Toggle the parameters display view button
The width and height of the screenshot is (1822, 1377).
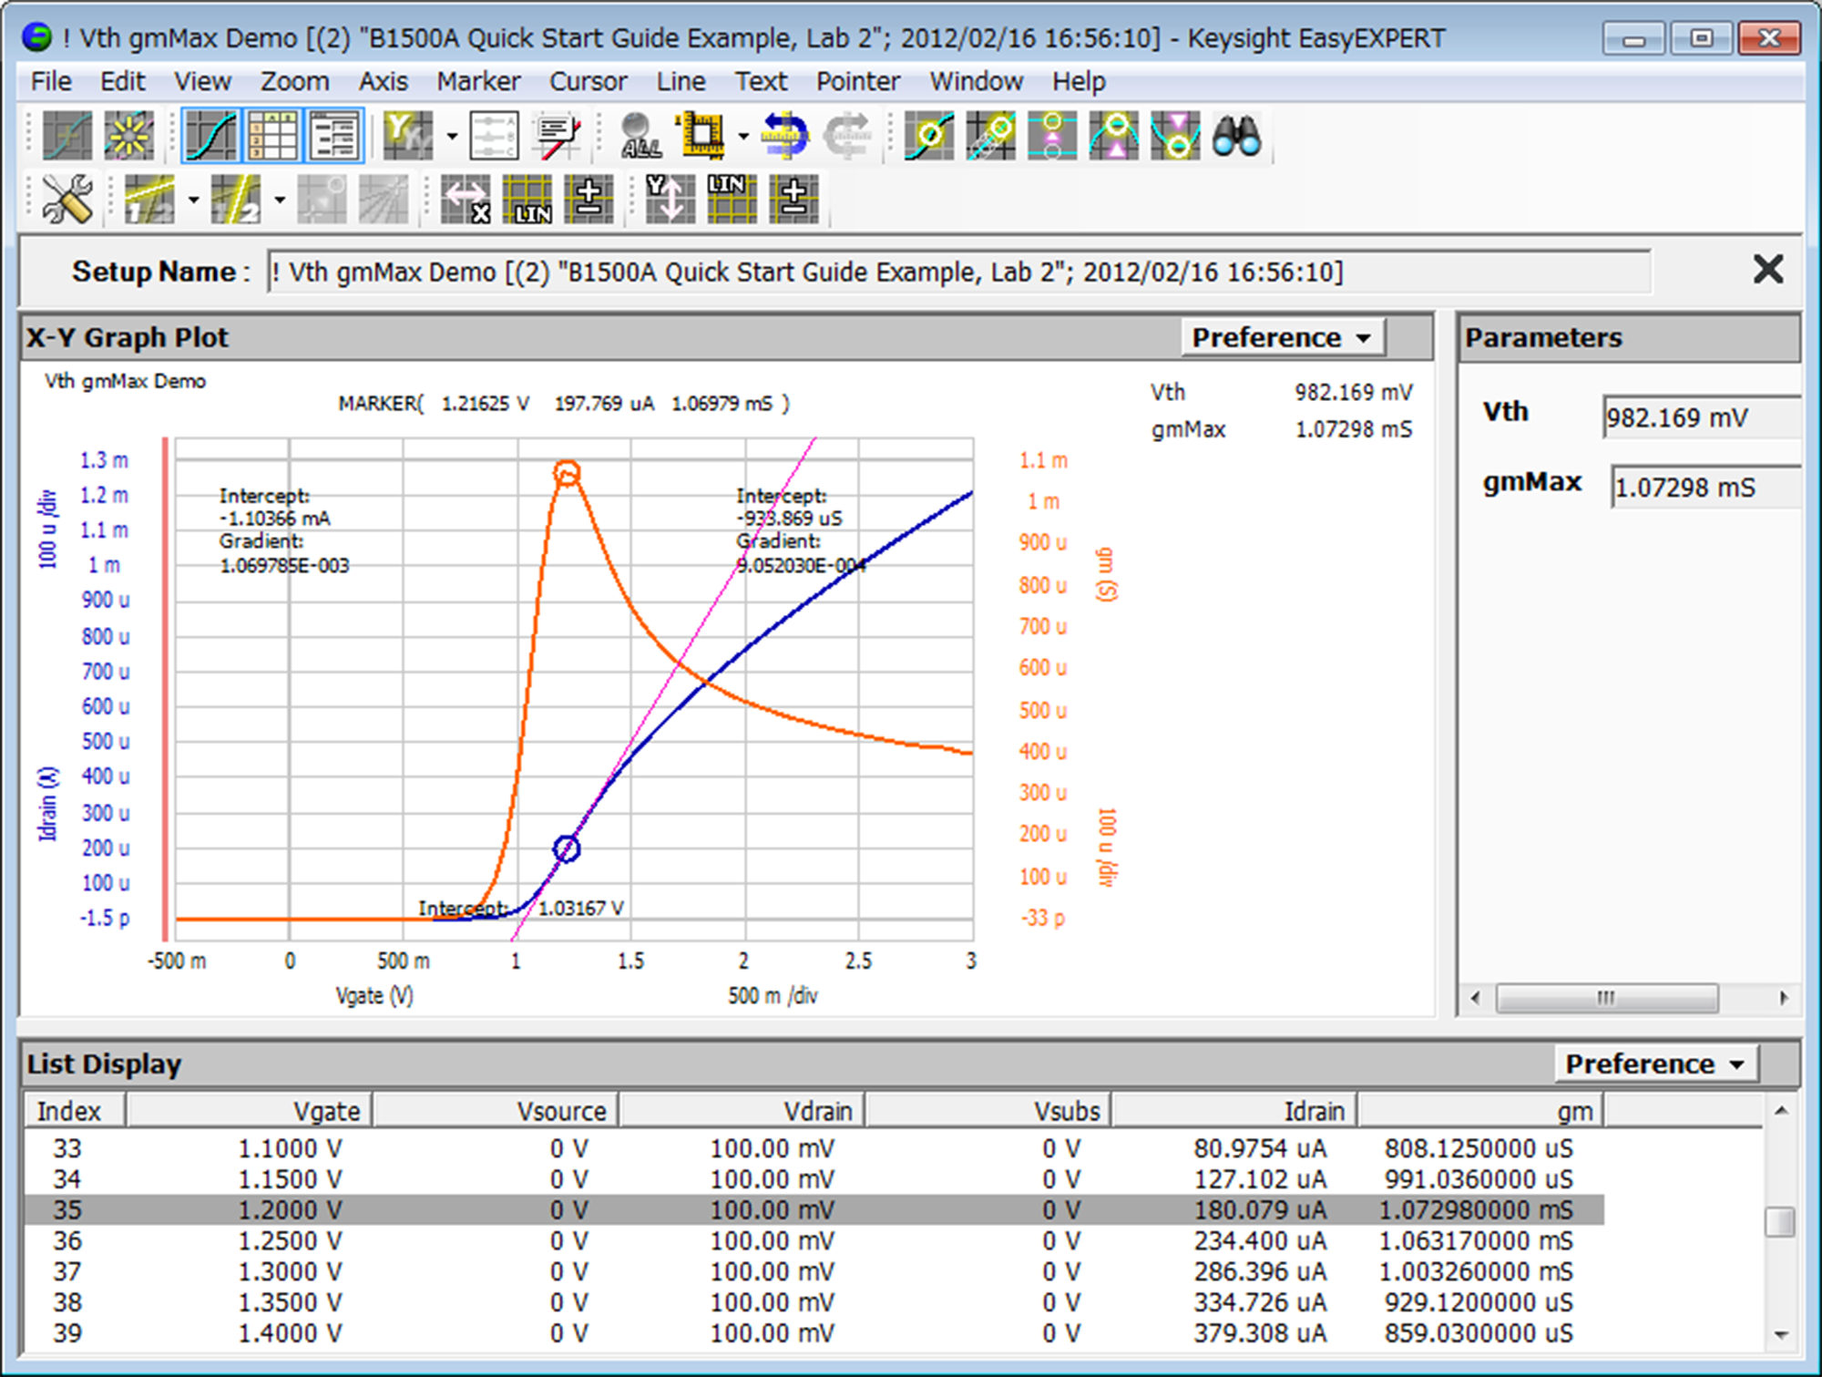(x=334, y=136)
